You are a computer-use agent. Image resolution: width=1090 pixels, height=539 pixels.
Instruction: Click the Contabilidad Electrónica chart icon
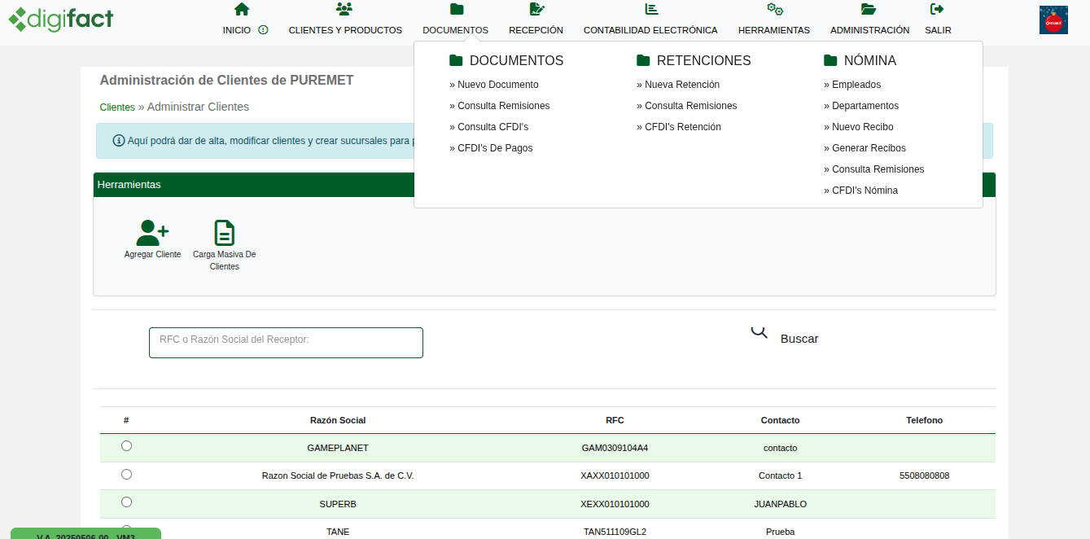click(x=651, y=9)
